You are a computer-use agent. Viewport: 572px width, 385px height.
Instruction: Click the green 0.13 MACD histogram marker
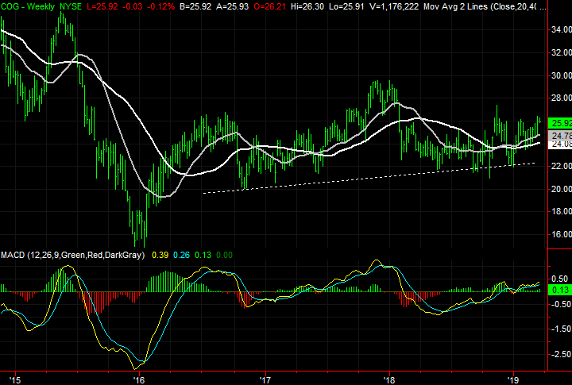[558, 291]
